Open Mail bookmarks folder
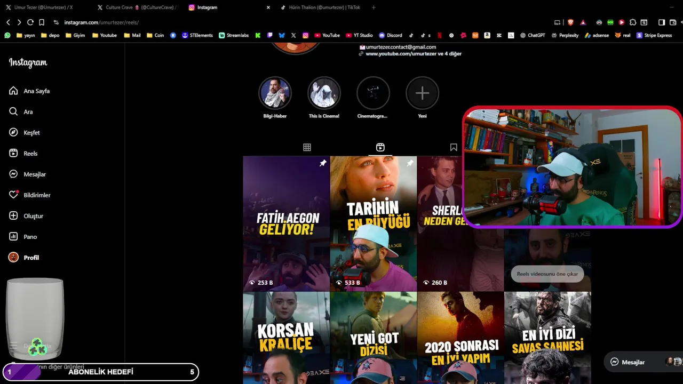This screenshot has width=683, height=384. (132, 35)
